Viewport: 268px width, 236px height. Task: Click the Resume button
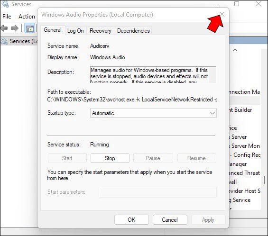196,158
